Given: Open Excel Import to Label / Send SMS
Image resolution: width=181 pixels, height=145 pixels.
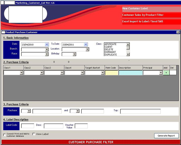Looking at the screenshot, I should (151, 22).
